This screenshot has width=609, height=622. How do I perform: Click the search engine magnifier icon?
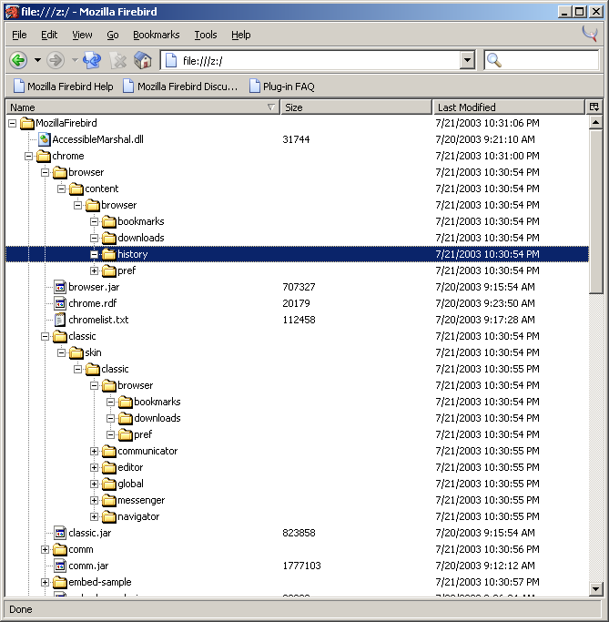click(x=494, y=60)
